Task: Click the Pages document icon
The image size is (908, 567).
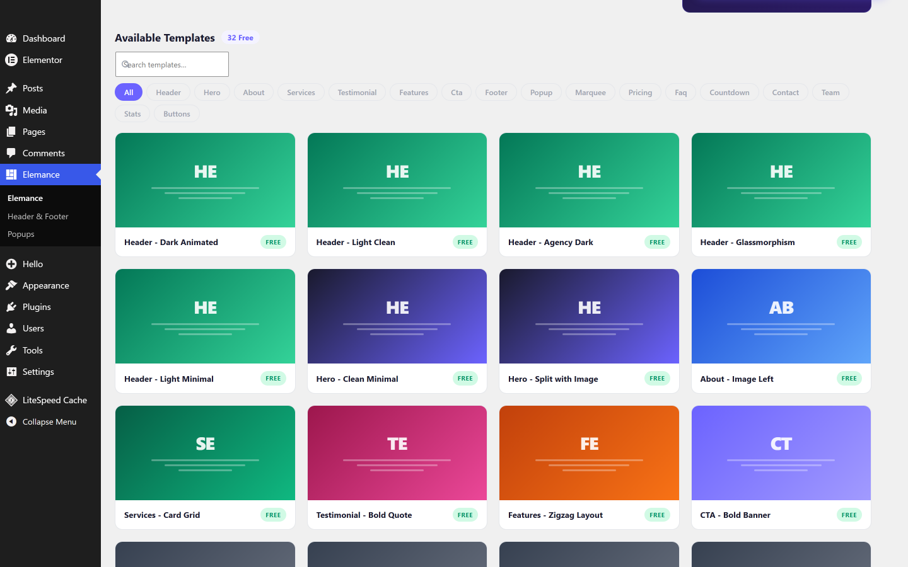Action: (11, 132)
